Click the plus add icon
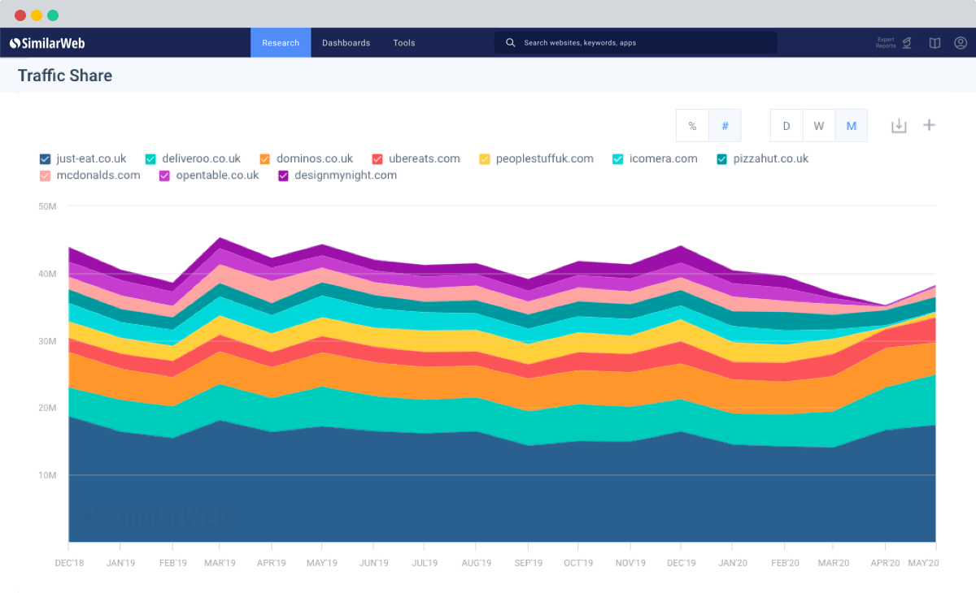 [x=929, y=125]
